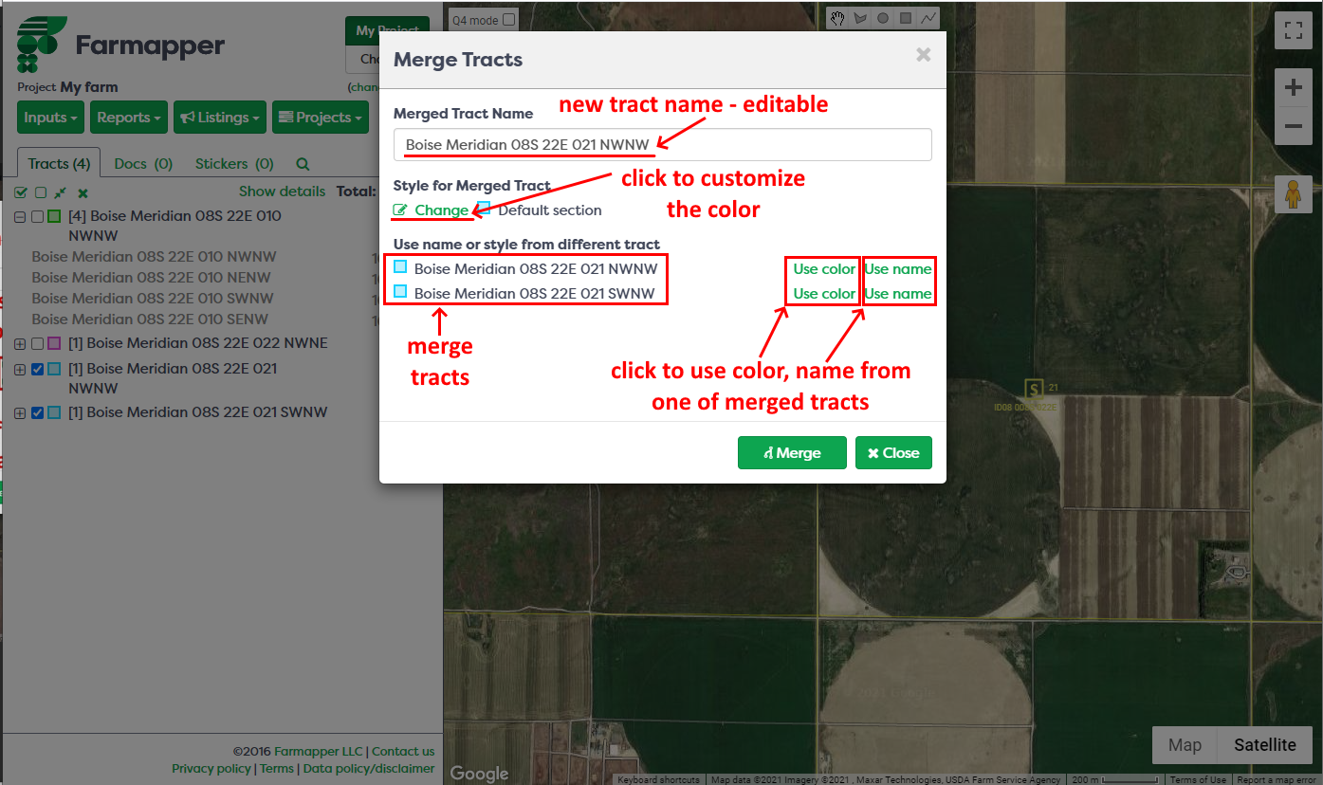Check the [4] Boise Meridian 010 NWNW checkbox
Viewport: 1323px width, 785px height.
pos(37,216)
